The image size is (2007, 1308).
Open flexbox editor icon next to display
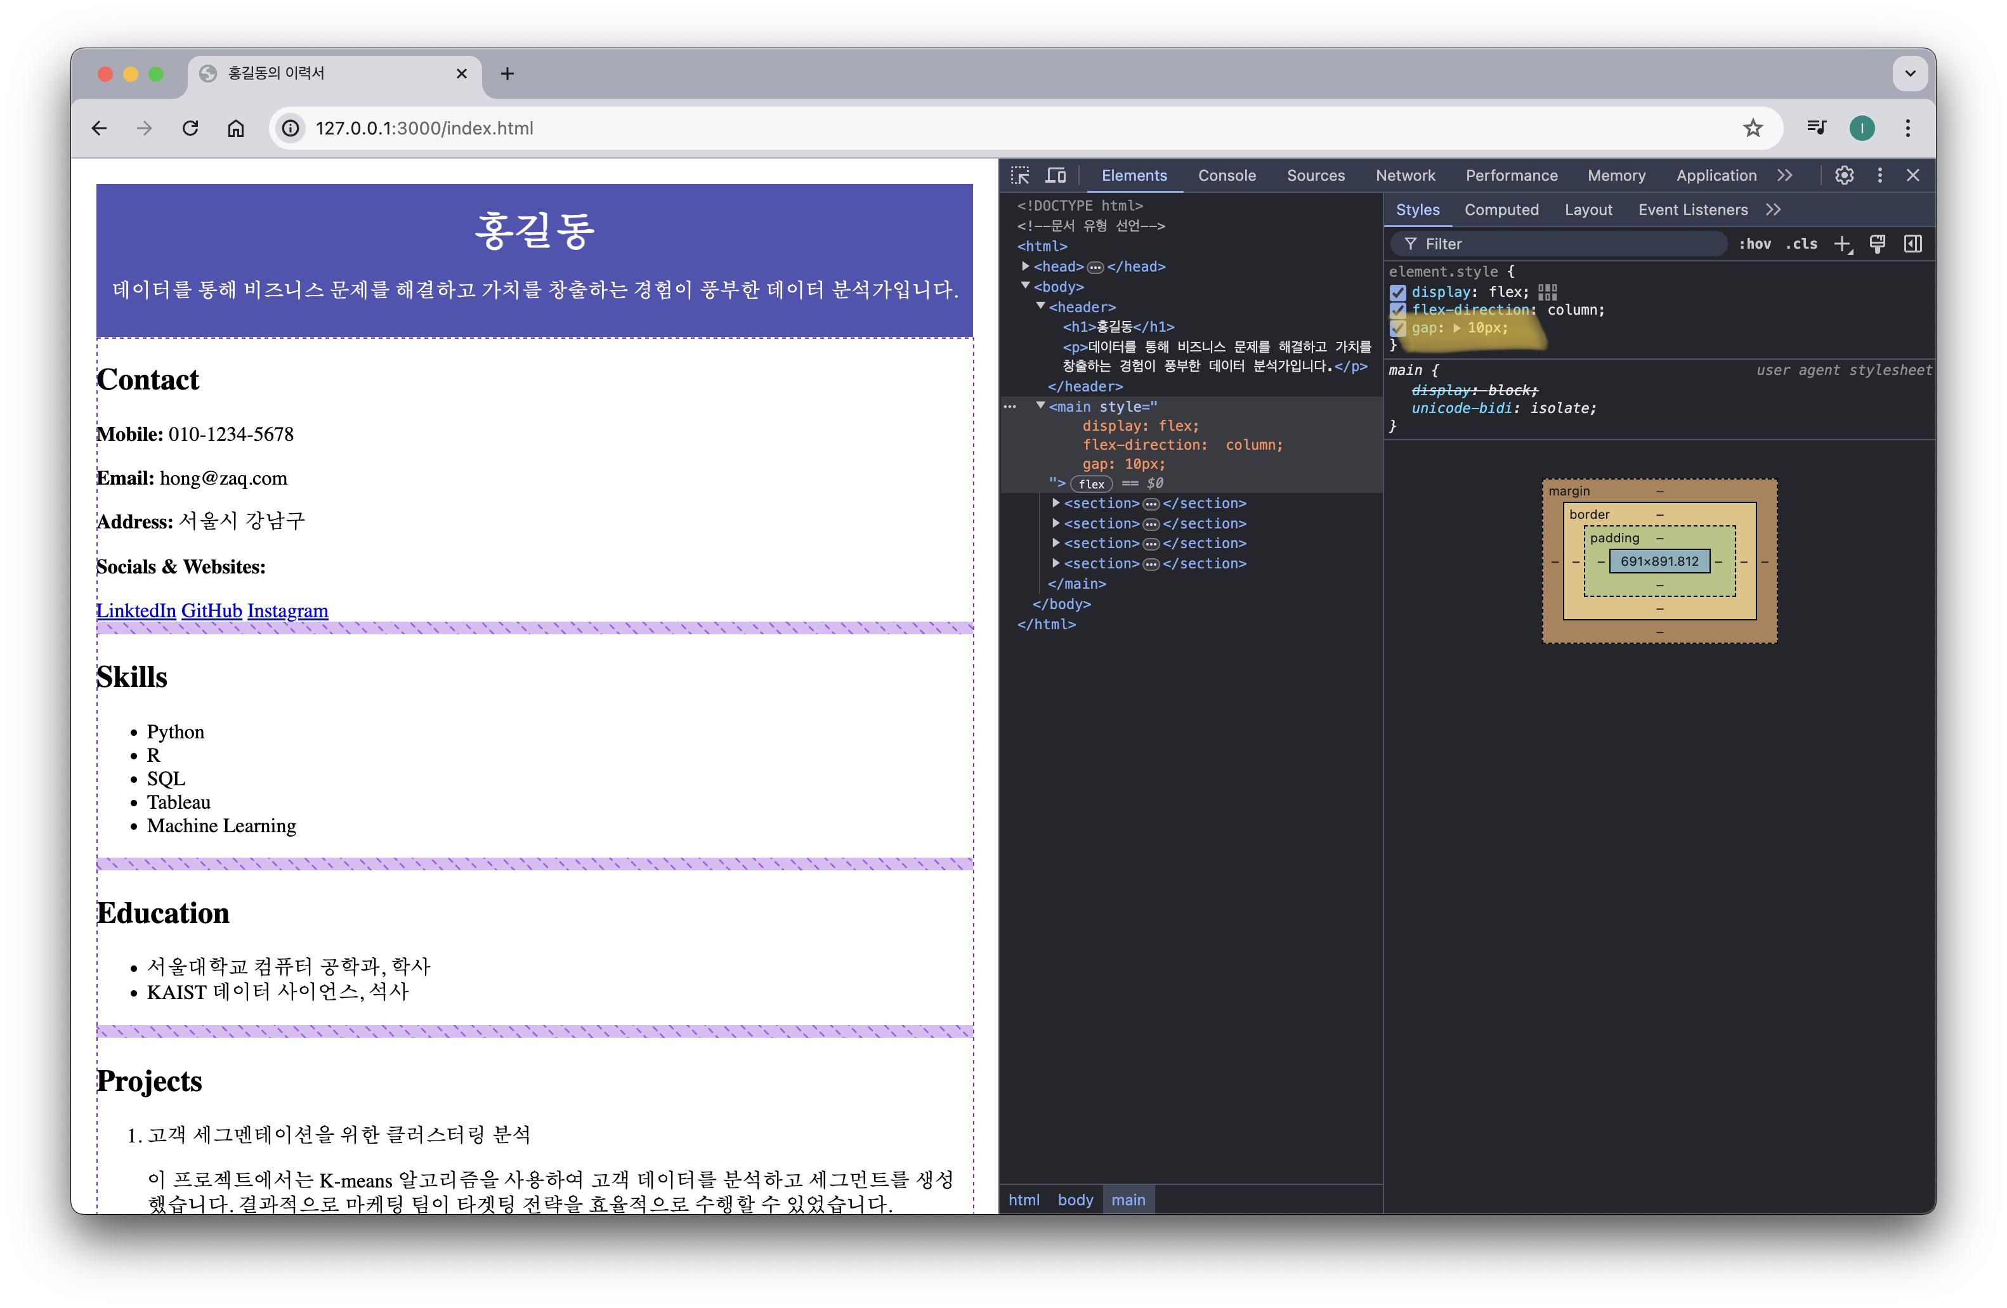click(x=1547, y=292)
